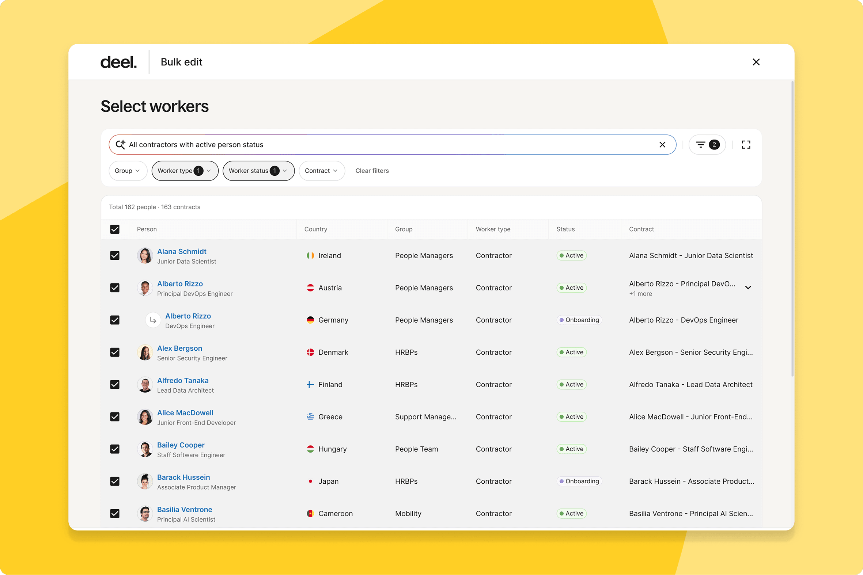
Task: Open the Worker type filter dropdown
Action: [185, 171]
